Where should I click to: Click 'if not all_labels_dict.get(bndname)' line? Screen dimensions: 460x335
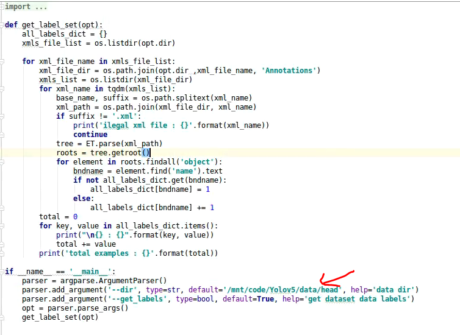click(150, 180)
